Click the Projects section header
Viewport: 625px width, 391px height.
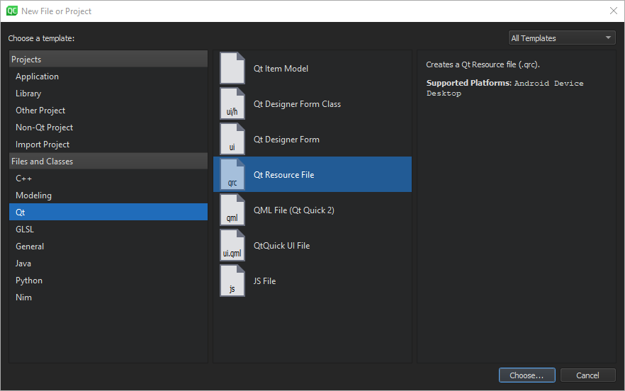coord(108,59)
